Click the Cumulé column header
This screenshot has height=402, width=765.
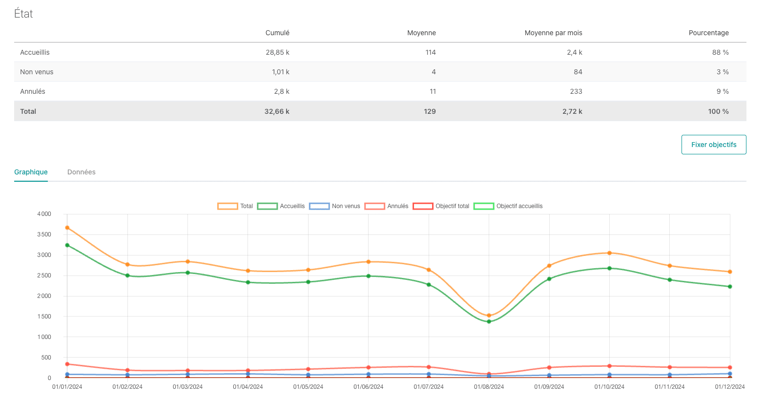[277, 33]
